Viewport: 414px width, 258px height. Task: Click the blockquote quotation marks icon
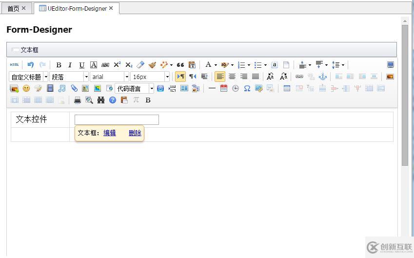coord(180,65)
